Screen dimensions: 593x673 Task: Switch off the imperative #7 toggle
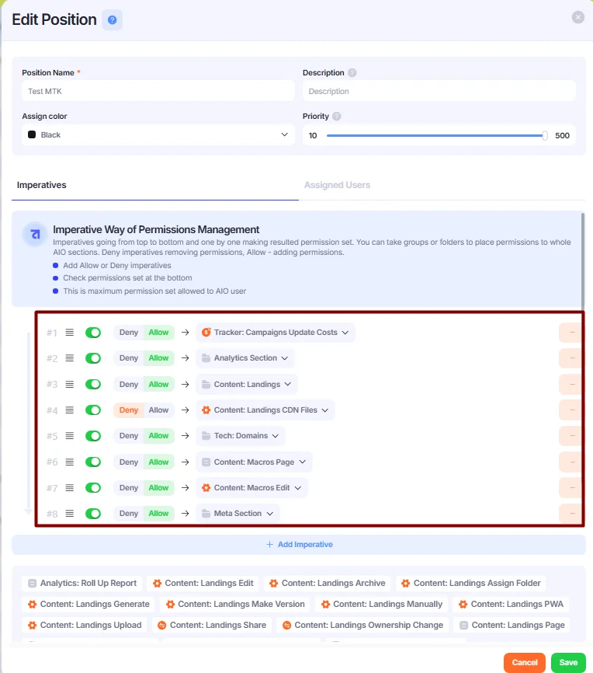click(93, 487)
